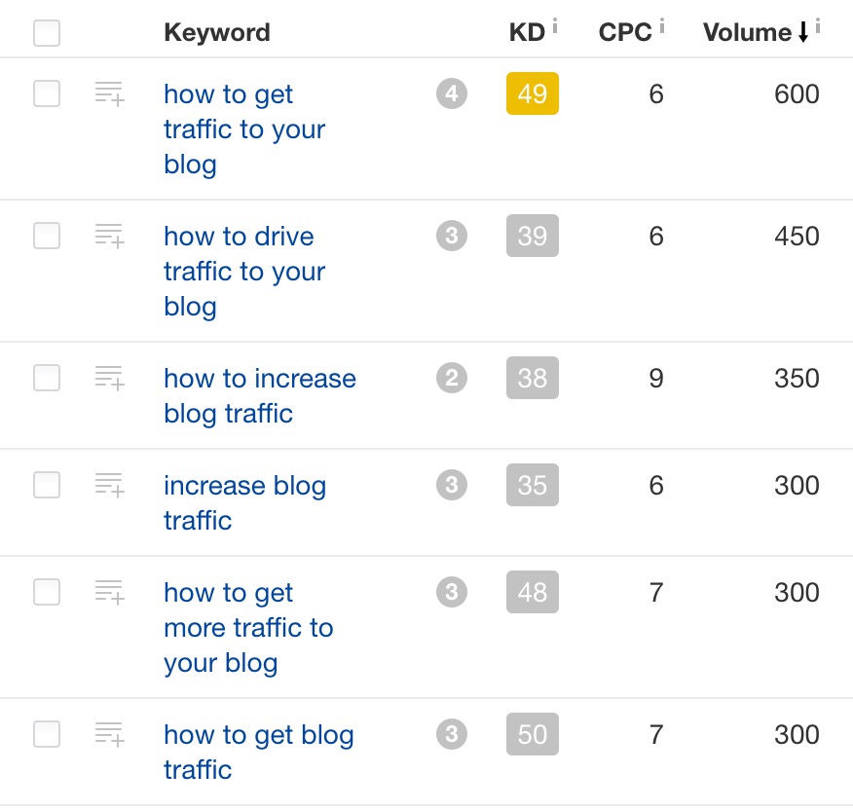Tick the select-all checkbox in header
The image size is (853, 810).
click(x=47, y=33)
